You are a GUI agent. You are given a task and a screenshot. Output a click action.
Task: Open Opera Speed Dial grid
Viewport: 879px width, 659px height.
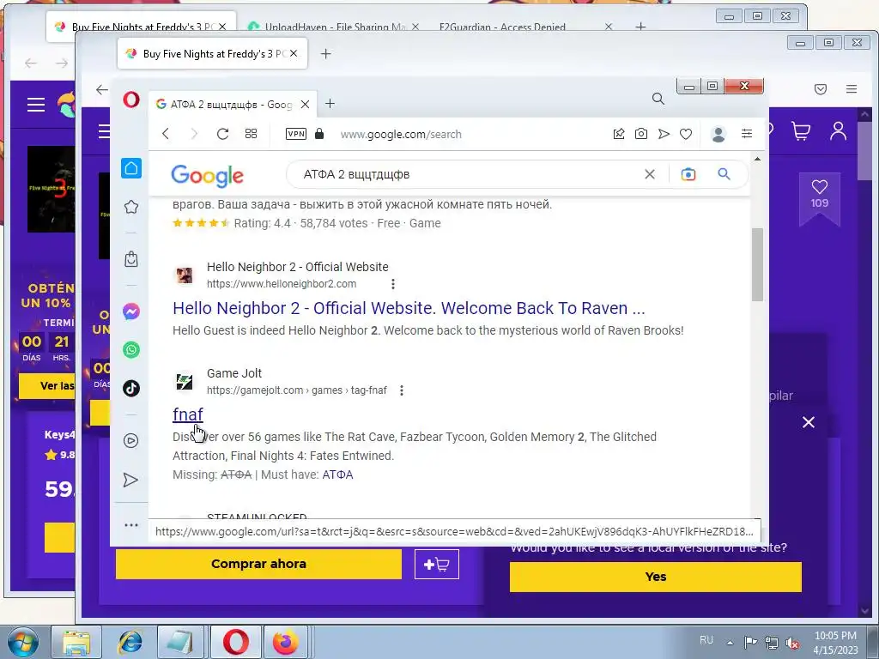coord(252,134)
